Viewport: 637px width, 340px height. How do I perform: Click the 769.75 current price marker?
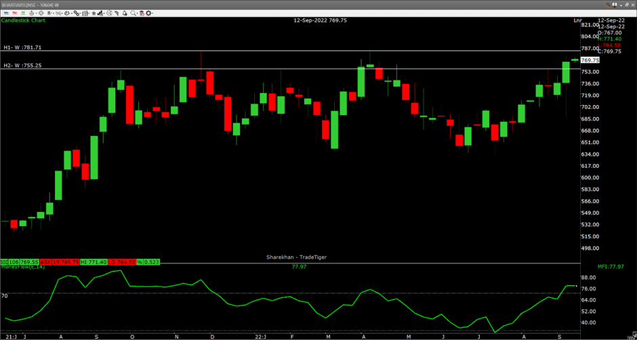click(590, 60)
